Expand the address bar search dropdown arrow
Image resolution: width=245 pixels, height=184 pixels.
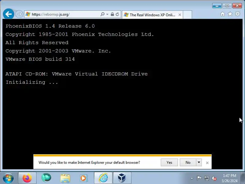pyautogui.click(x=107, y=14)
